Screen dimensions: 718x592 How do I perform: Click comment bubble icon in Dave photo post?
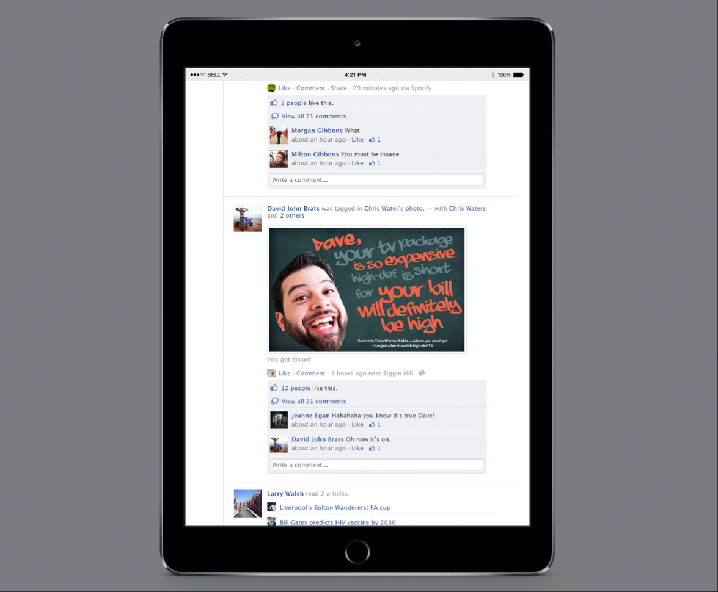tap(274, 401)
